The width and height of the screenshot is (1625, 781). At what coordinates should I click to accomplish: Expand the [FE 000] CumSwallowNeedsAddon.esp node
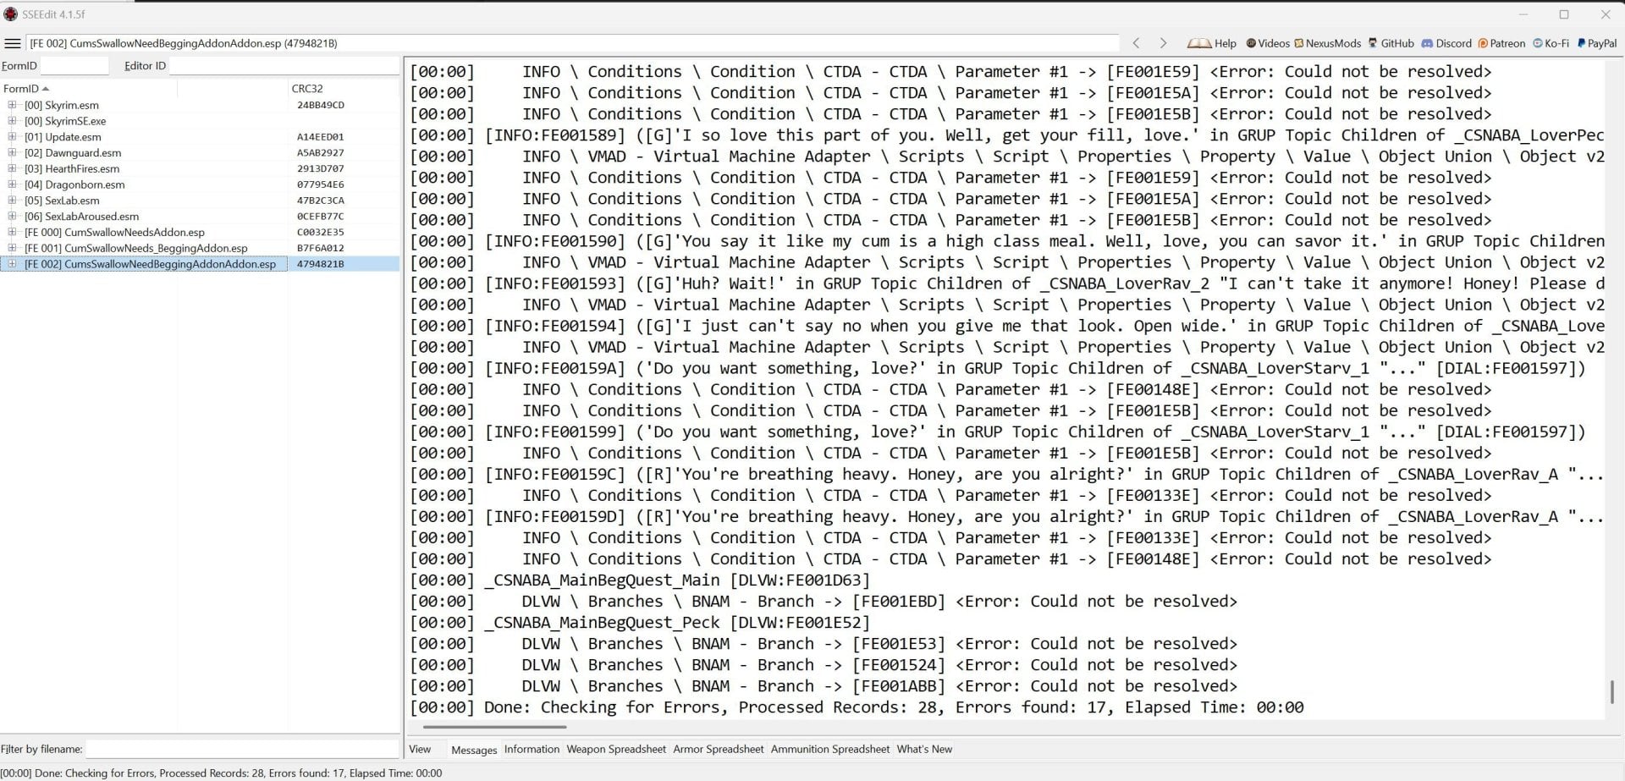12,232
